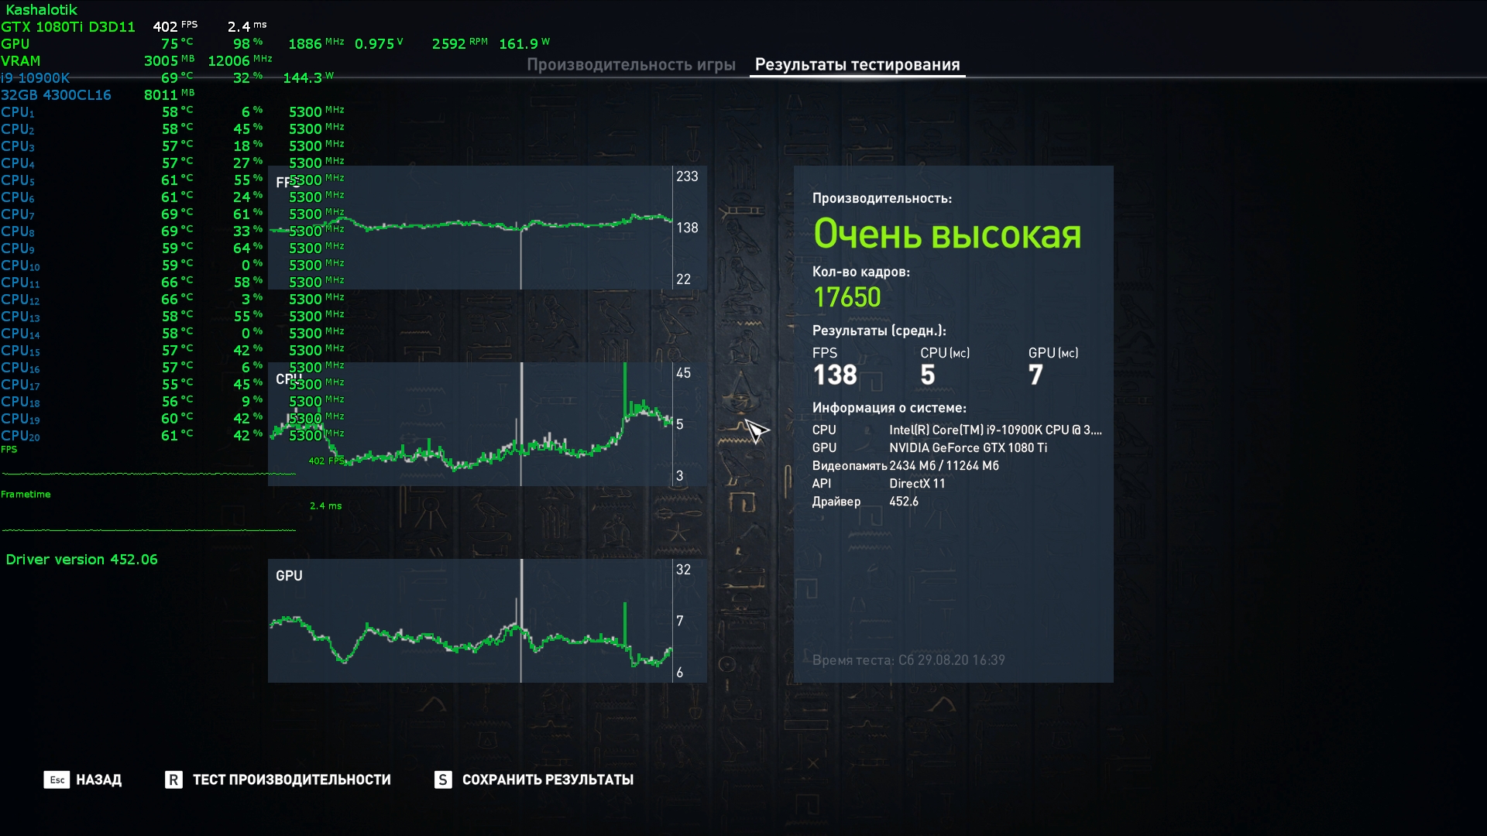Select the Результаты тестирования tab
The height and width of the screenshot is (836, 1487).
[x=857, y=65]
